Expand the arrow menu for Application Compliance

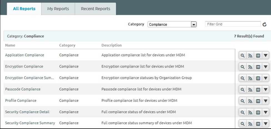click(x=265, y=55)
